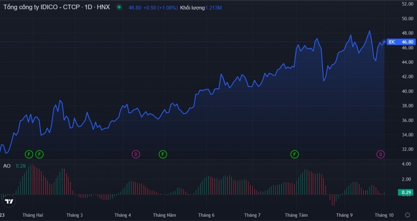The image size is (417, 221).
Task: Click the 40.00 price axis label
Action: (x=407, y=91)
